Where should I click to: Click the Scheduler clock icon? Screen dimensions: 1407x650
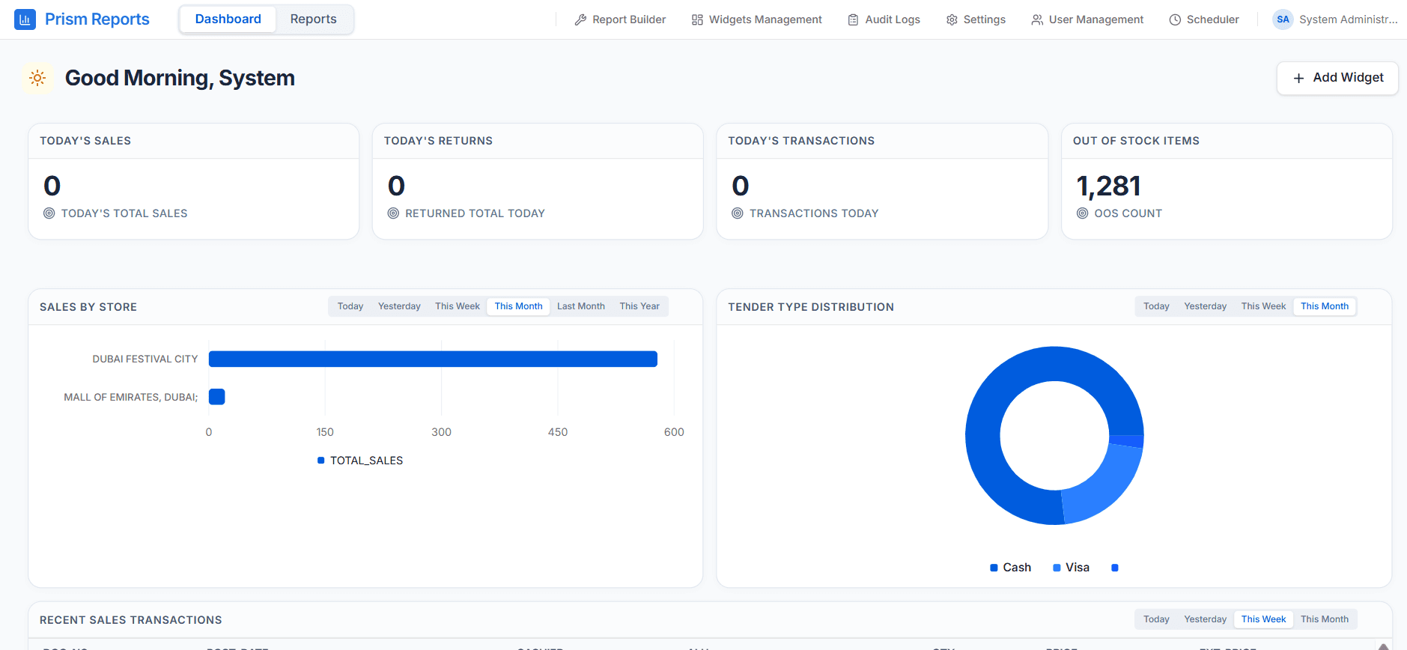tap(1175, 20)
